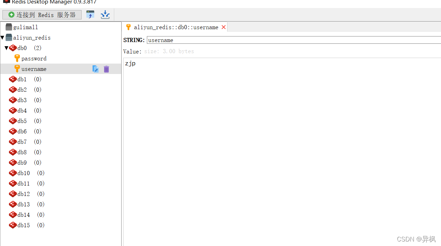Click the db2 database icon

click(13, 90)
